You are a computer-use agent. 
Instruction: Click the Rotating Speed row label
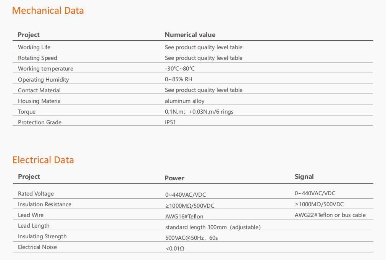[x=37, y=58]
